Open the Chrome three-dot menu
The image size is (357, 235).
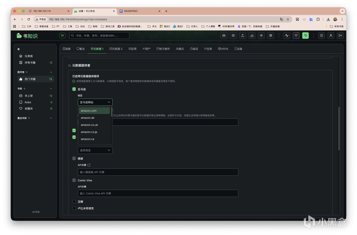[342, 19]
